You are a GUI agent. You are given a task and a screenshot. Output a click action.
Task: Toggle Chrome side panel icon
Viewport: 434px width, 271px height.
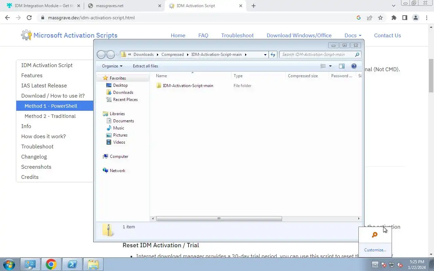click(405, 18)
